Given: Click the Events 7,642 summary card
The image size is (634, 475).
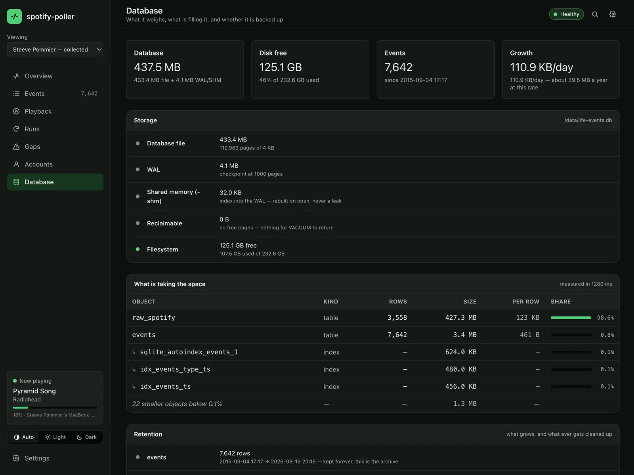Looking at the screenshot, I should (435, 70).
